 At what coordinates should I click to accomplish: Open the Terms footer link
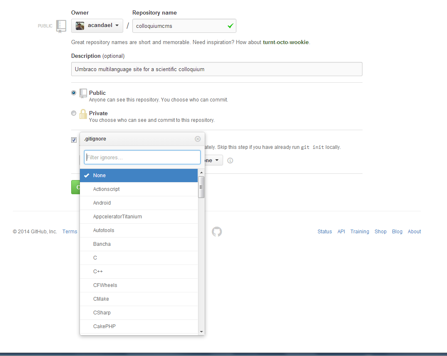70,232
